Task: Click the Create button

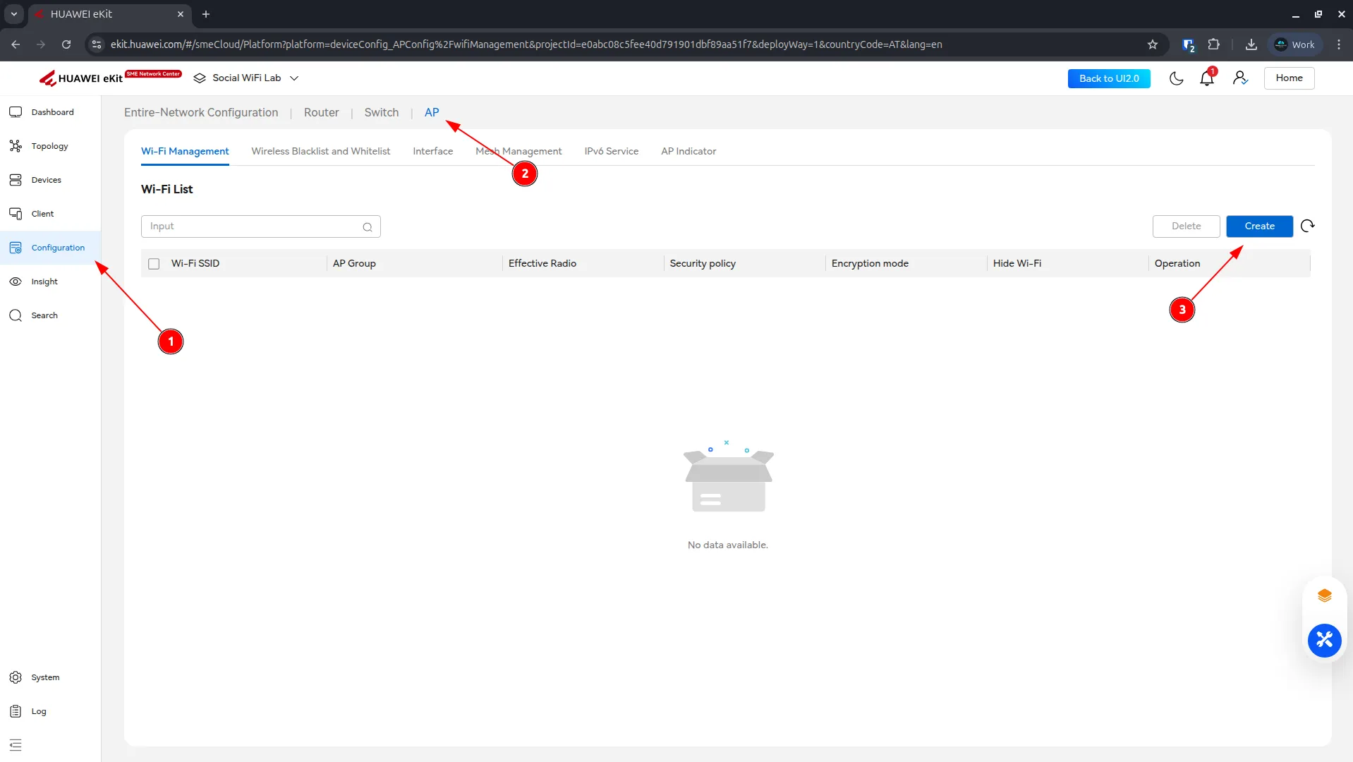Action: (x=1259, y=226)
